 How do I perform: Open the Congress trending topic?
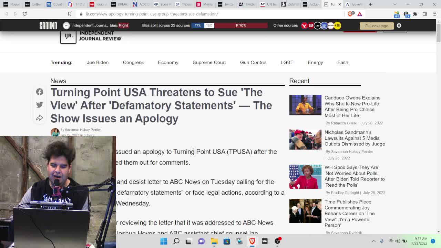click(x=133, y=62)
